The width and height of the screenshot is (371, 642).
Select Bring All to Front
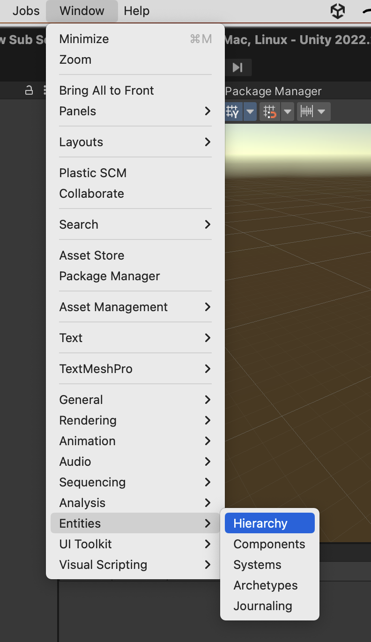135,90
